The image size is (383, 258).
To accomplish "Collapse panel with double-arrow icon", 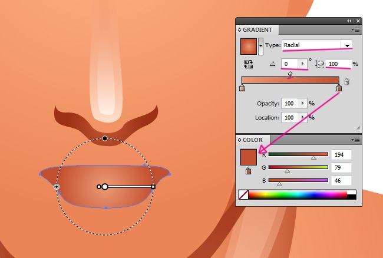I will pos(349,21).
